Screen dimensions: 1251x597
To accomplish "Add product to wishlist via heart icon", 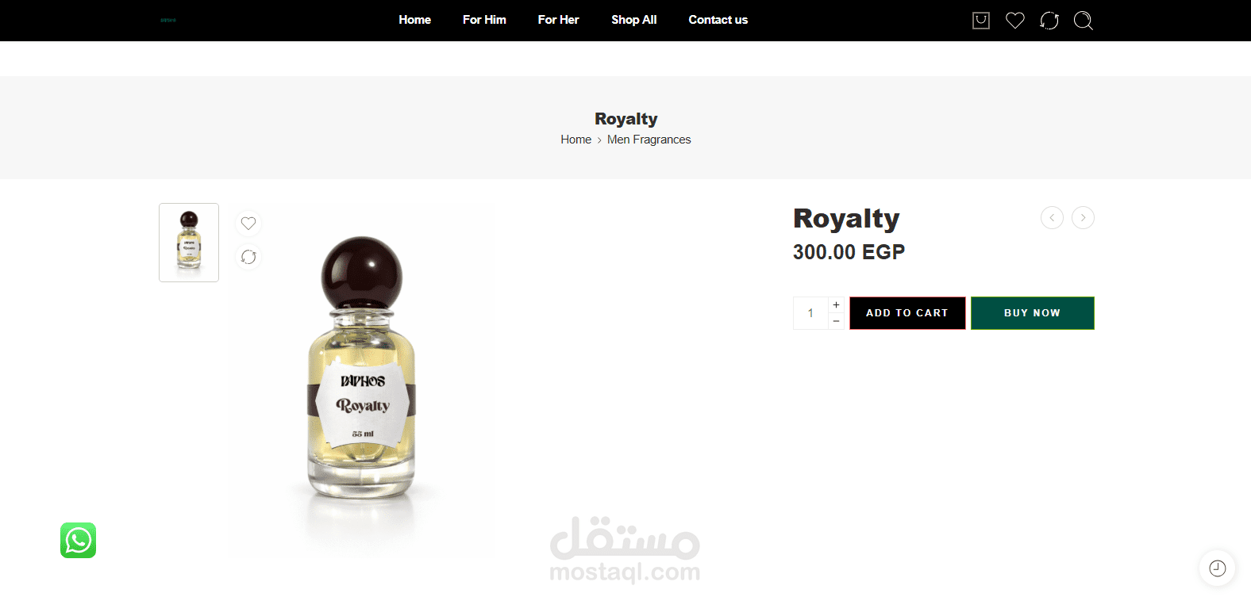I will tap(248, 224).
